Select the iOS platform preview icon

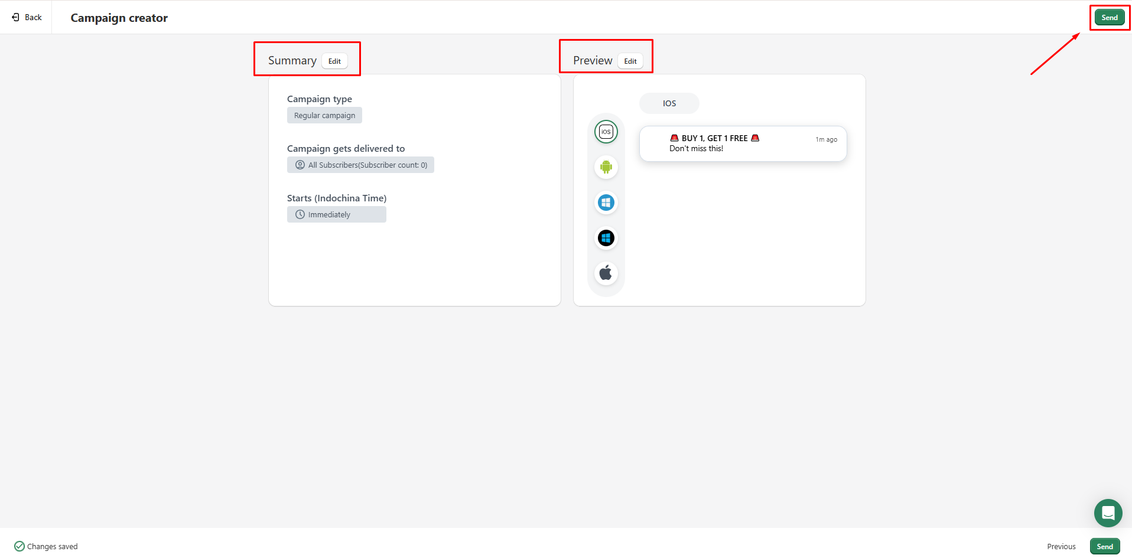click(606, 132)
